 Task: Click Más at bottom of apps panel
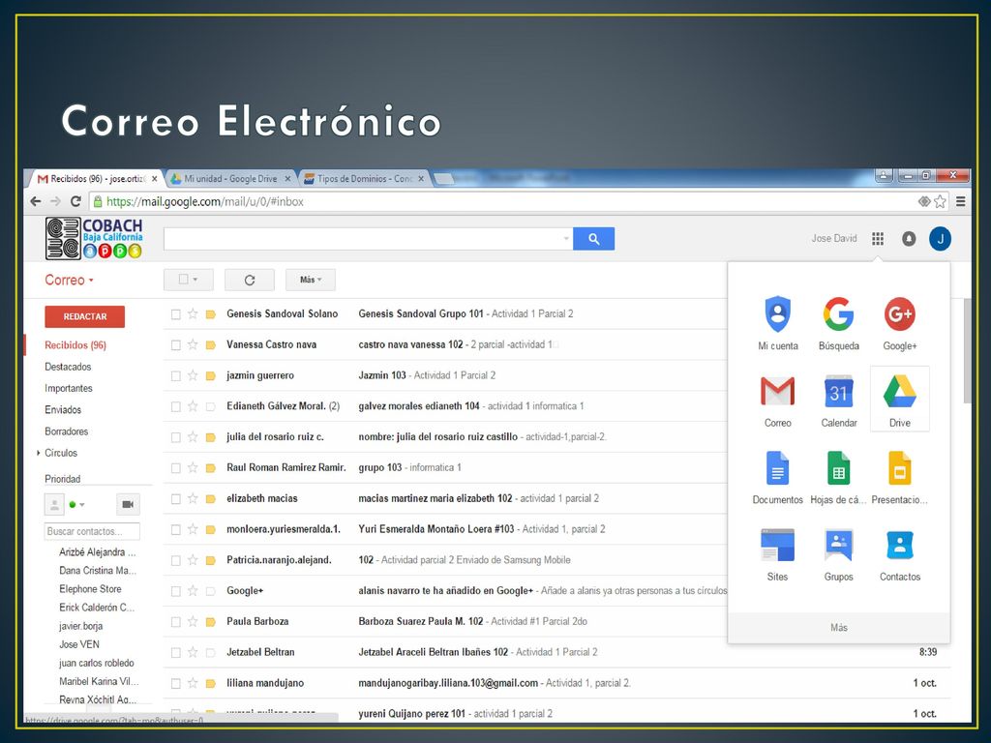[839, 627]
